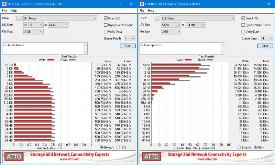The height and width of the screenshot is (165, 275).
Task: Click description scrollbar down arrow in left window
Action: coord(85,52)
